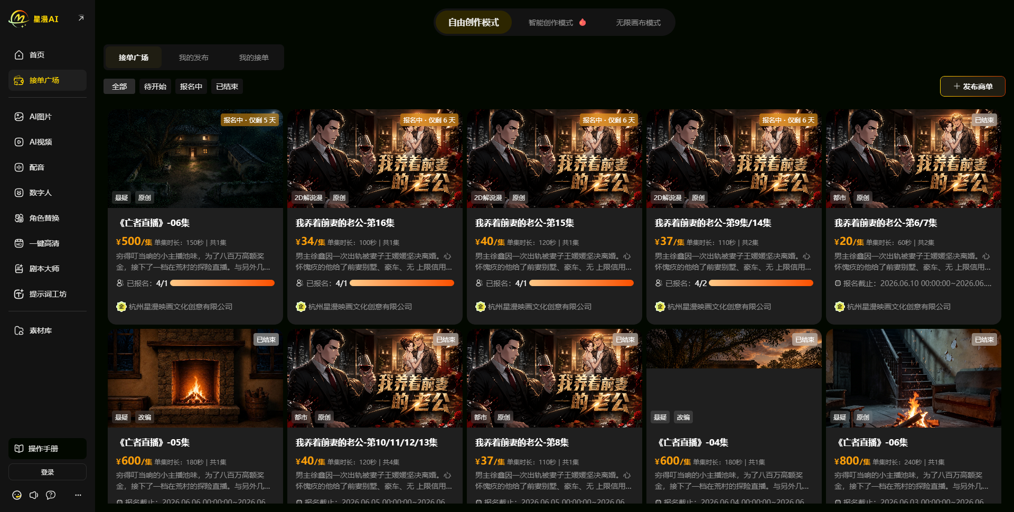
Task: Switch to 无限画布模式 tab
Action: pyautogui.click(x=638, y=23)
